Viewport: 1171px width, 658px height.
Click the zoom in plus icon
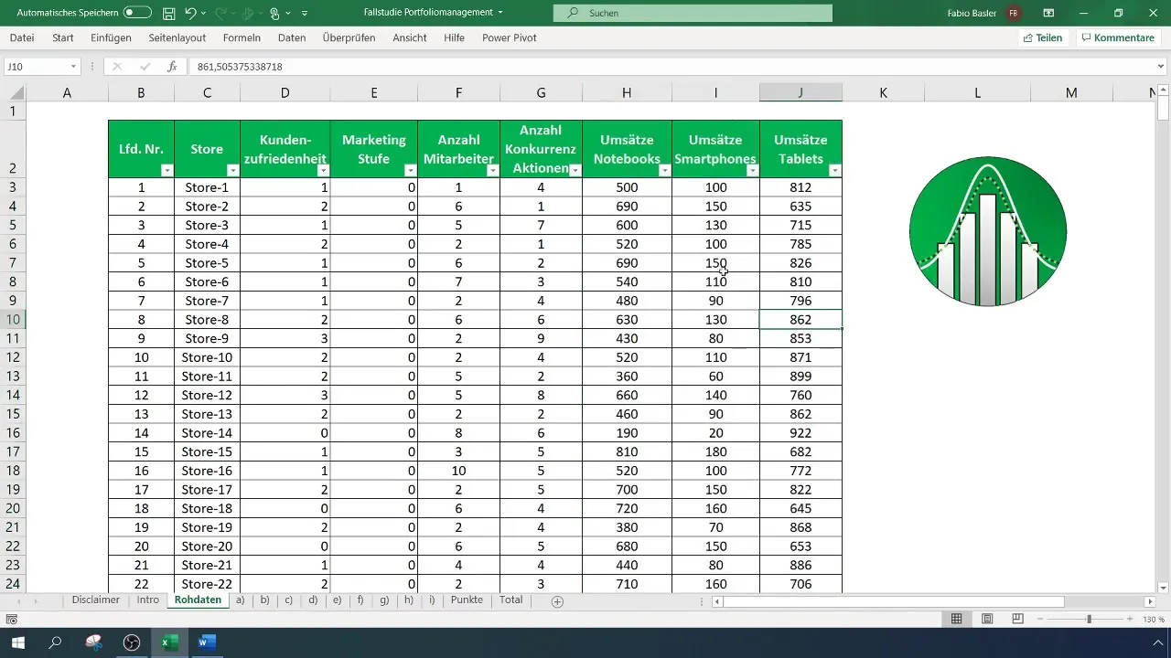point(1131,619)
